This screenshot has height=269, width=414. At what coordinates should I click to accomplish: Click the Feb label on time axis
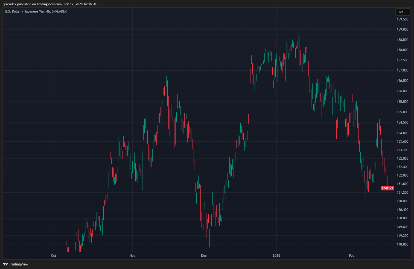coord(352,256)
